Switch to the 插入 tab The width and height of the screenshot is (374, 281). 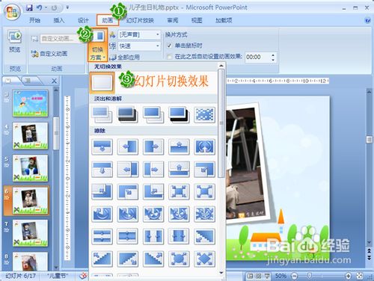[x=59, y=20]
